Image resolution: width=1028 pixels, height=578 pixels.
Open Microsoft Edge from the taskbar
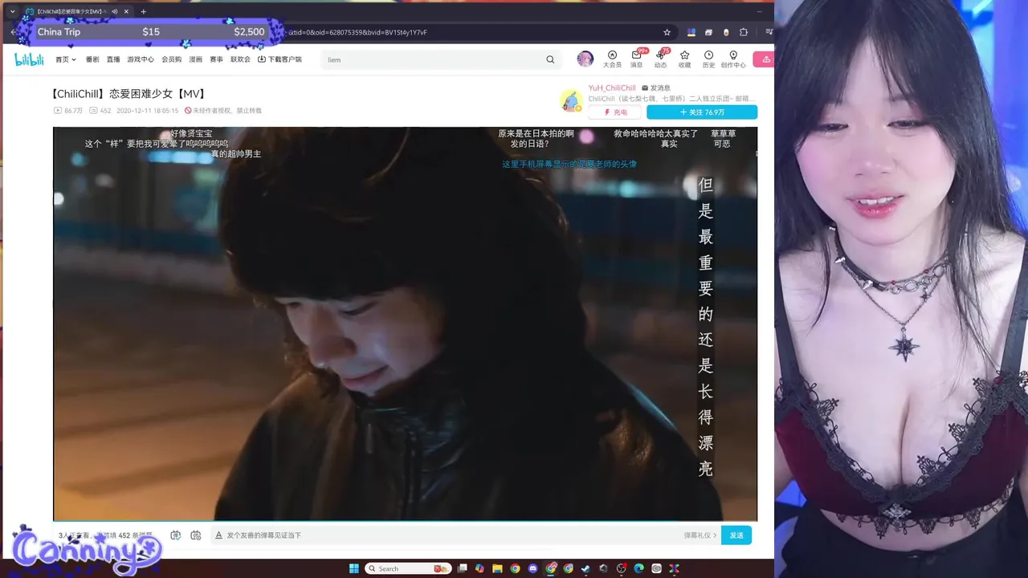click(x=639, y=568)
